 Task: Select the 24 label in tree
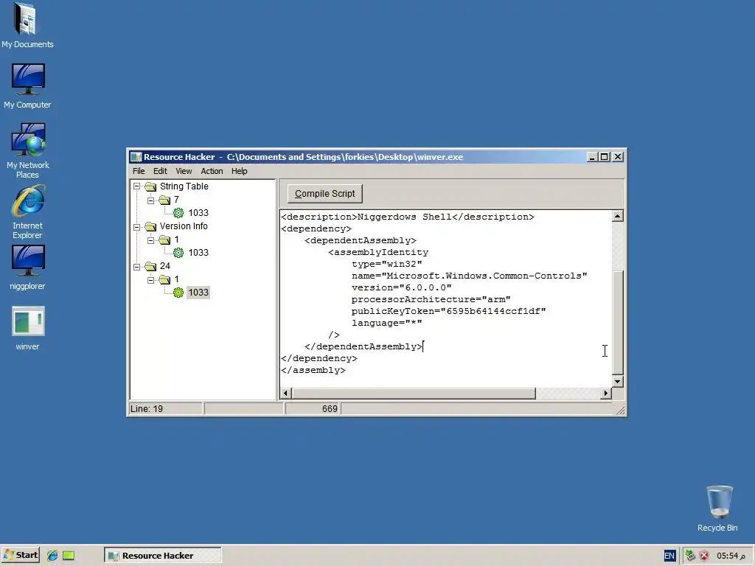pos(164,266)
